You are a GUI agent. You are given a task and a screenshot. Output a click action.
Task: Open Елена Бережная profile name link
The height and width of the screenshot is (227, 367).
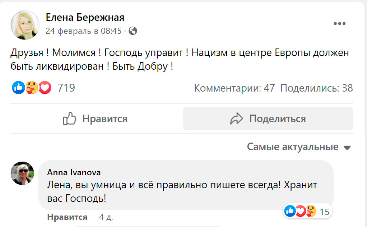point(85,18)
